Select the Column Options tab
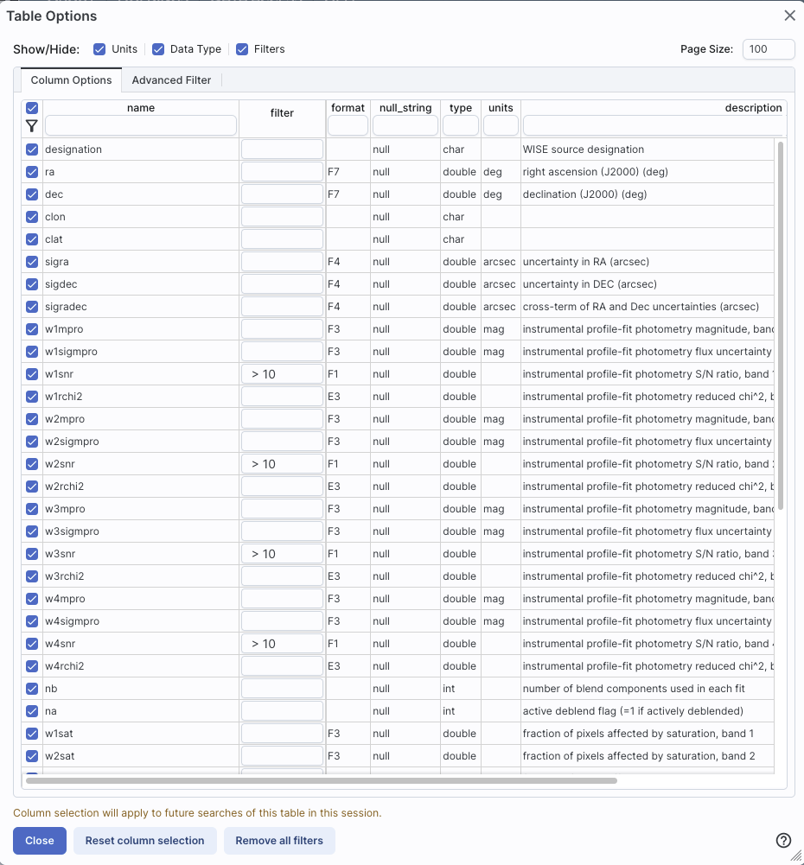 [71, 80]
